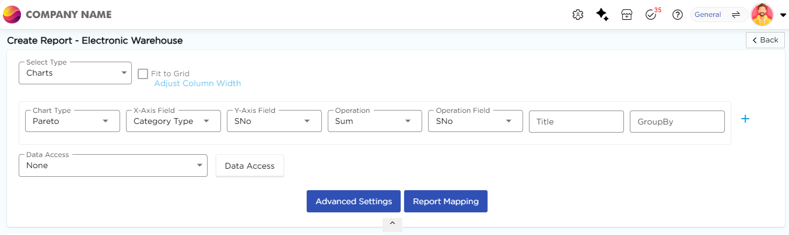
Task: Open the settings gear icon
Action: (x=578, y=15)
